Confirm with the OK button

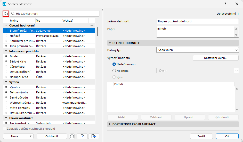tap(227, 136)
